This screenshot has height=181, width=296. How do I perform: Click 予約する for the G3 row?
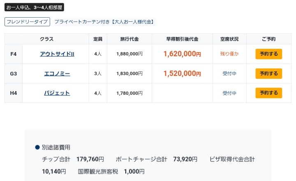click(268, 73)
